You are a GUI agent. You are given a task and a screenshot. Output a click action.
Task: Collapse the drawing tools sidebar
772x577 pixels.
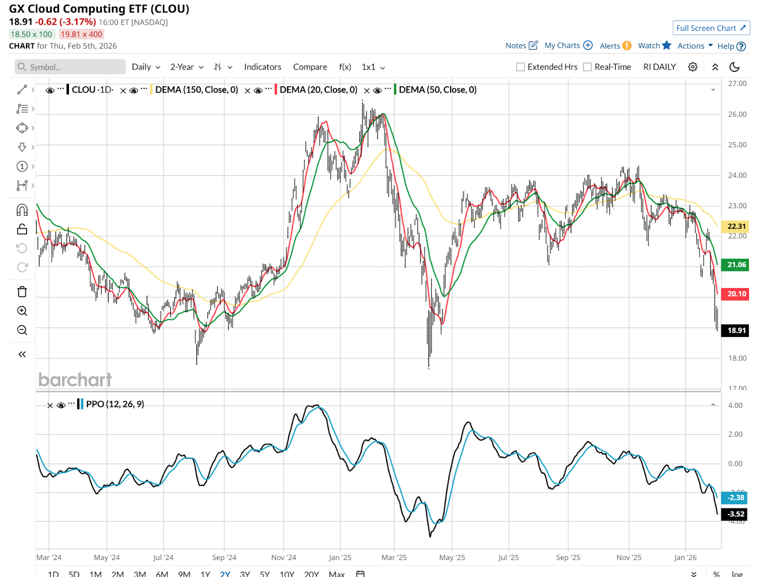click(22, 354)
